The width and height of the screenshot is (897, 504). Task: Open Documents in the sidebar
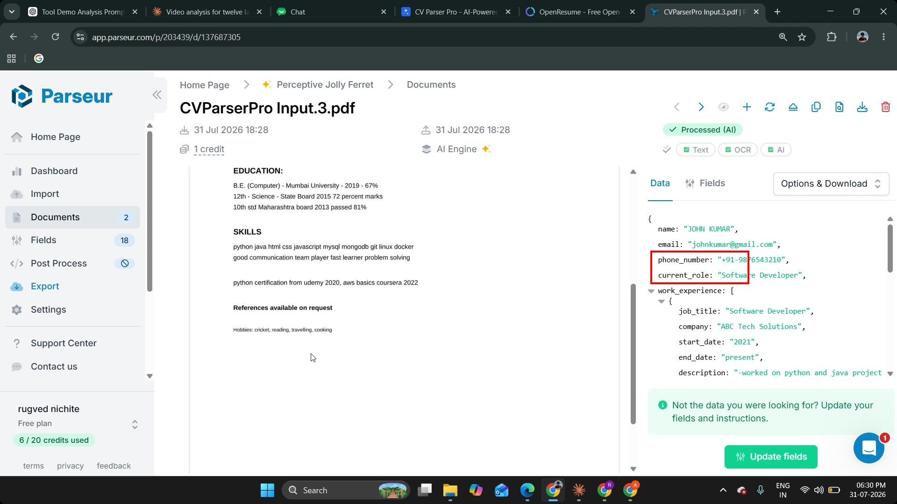pos(72,217)
